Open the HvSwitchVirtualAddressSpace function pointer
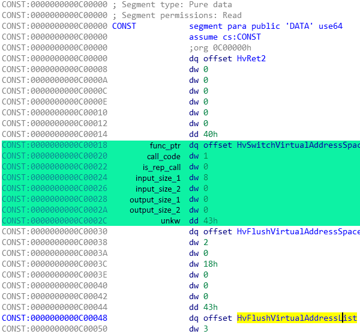Image resolution: width=360 pixels, height=334 pixels. pyautogui.click(x=298, y=145)
